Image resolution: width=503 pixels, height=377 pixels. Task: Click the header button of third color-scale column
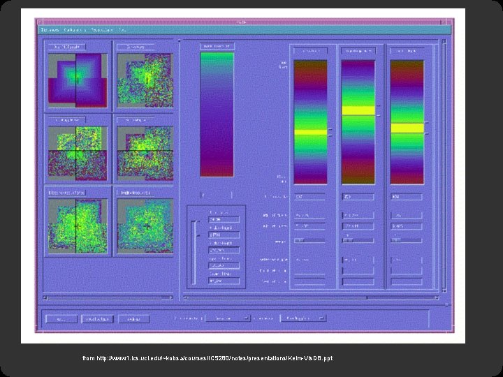point(406,51)
